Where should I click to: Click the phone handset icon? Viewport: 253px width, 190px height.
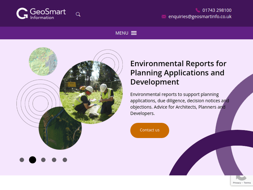click(x=198, y=10)
